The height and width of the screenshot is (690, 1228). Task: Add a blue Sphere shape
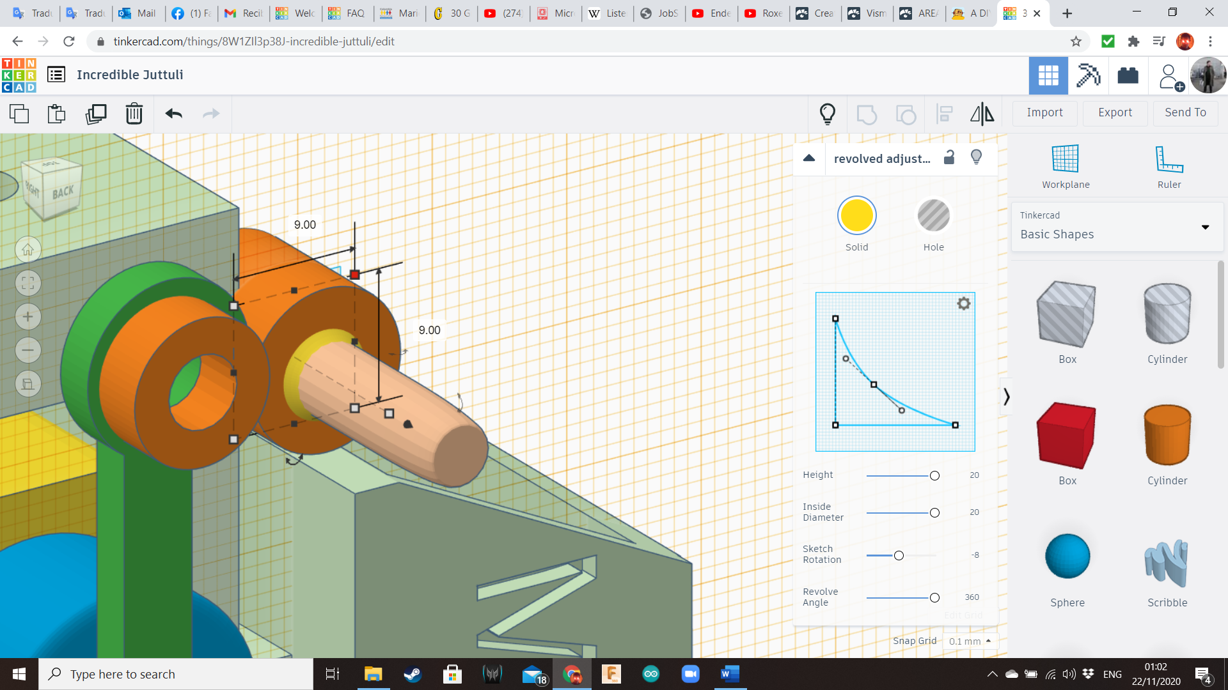coord(1067,556)
